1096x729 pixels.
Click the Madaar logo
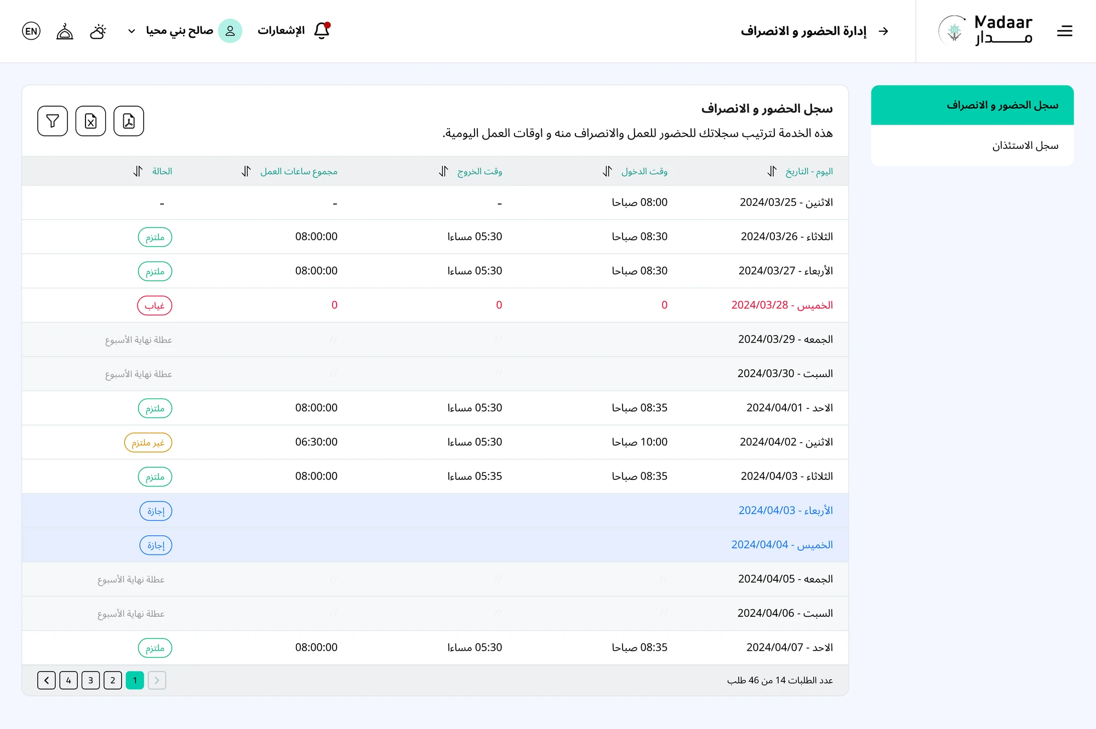coord(985,31)
